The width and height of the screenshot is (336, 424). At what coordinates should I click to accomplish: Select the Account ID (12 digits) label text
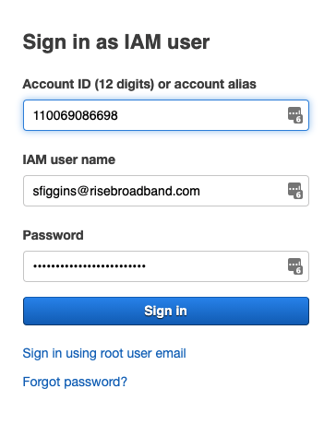pyautogui.click(x=89, y=84)
